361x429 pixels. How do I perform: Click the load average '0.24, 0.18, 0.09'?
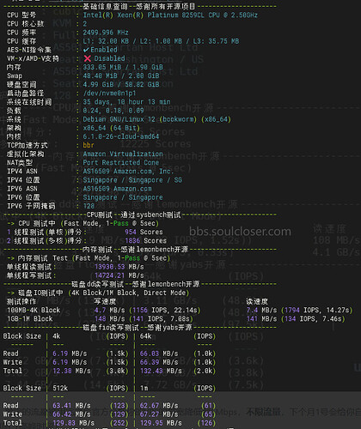[x=113, y=111]
